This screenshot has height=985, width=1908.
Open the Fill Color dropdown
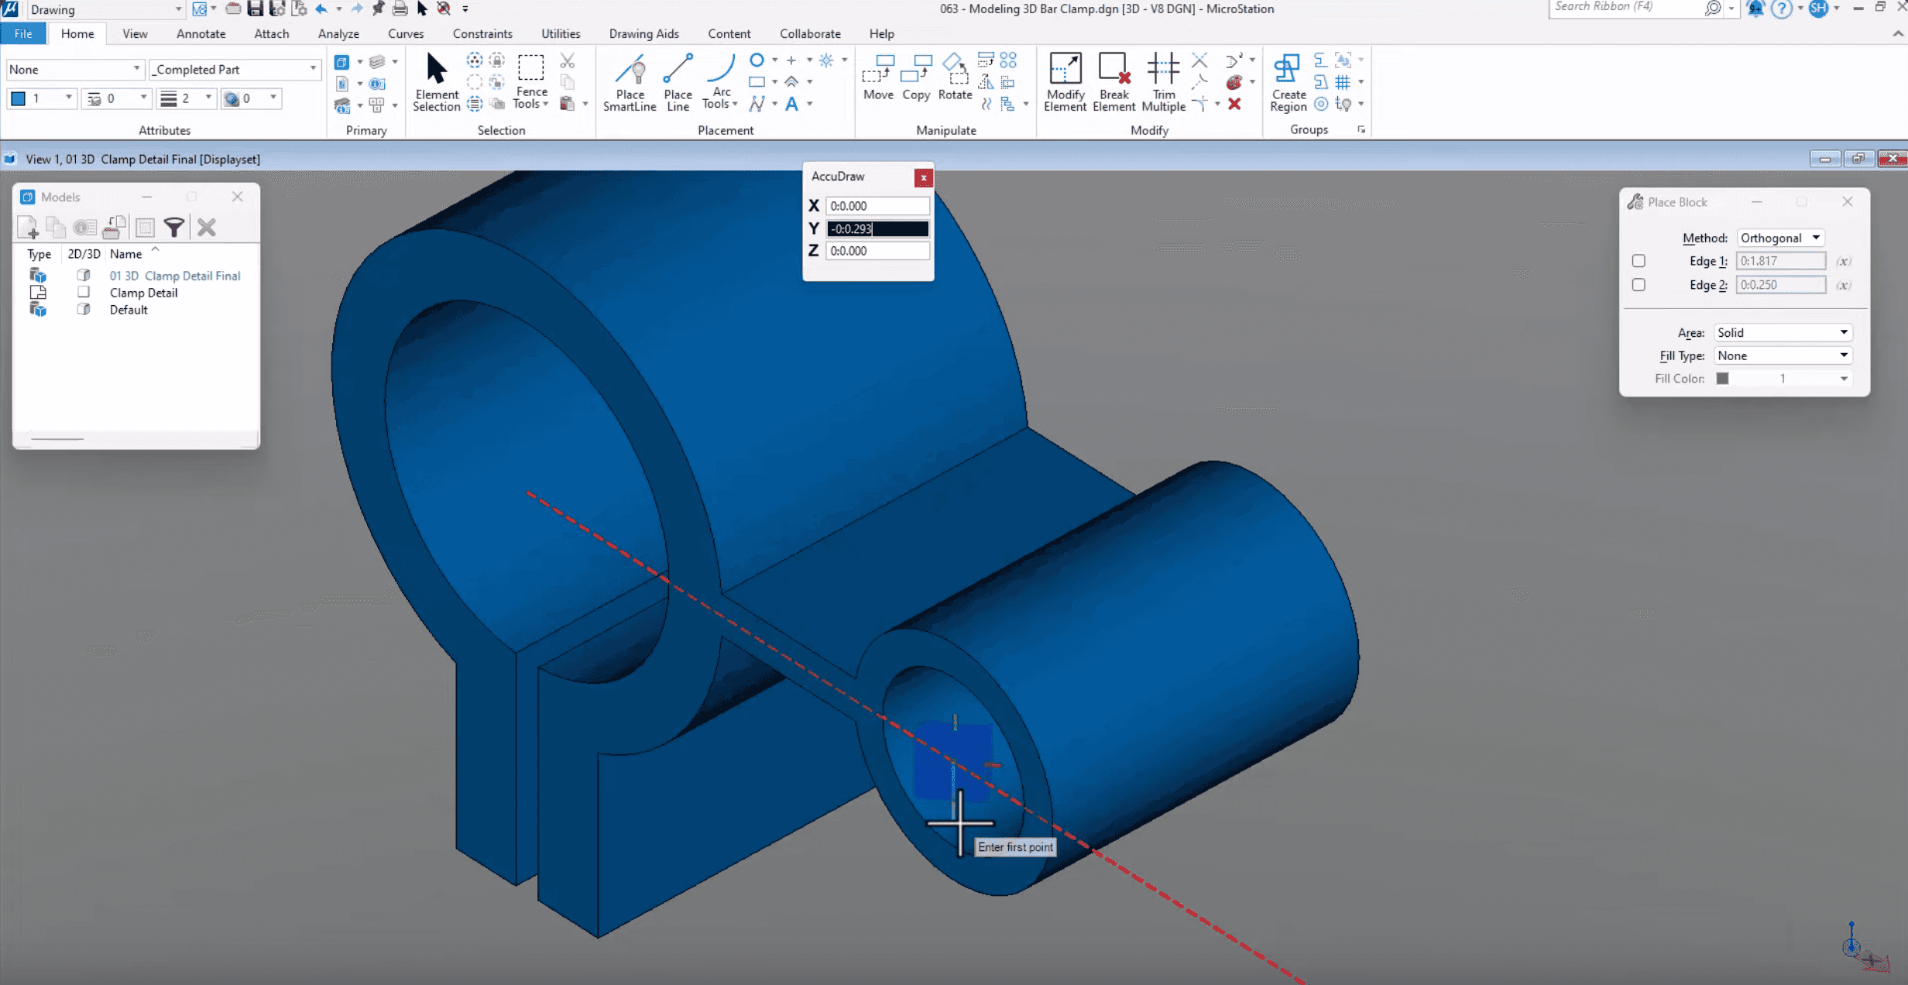coord(1783,378)
